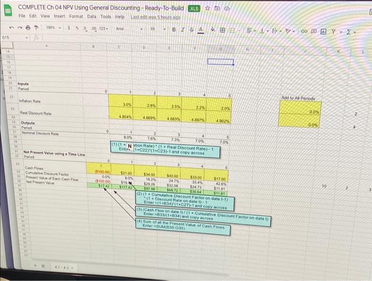372x281 pixels.
Task: Select the 4.902% real discount rate cell
Action: pos(219,118)
